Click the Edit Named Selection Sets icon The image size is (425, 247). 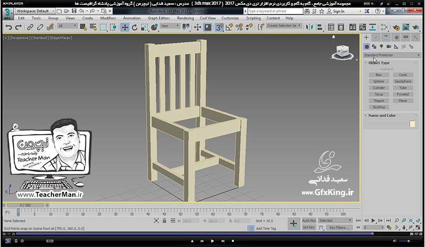pyautogui.click(x=261, y=27)
